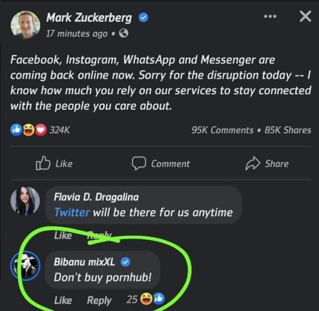The width and height of the screenshot is (319, 311).
Task: View the 324K post reactions
Action: [40, 130]
